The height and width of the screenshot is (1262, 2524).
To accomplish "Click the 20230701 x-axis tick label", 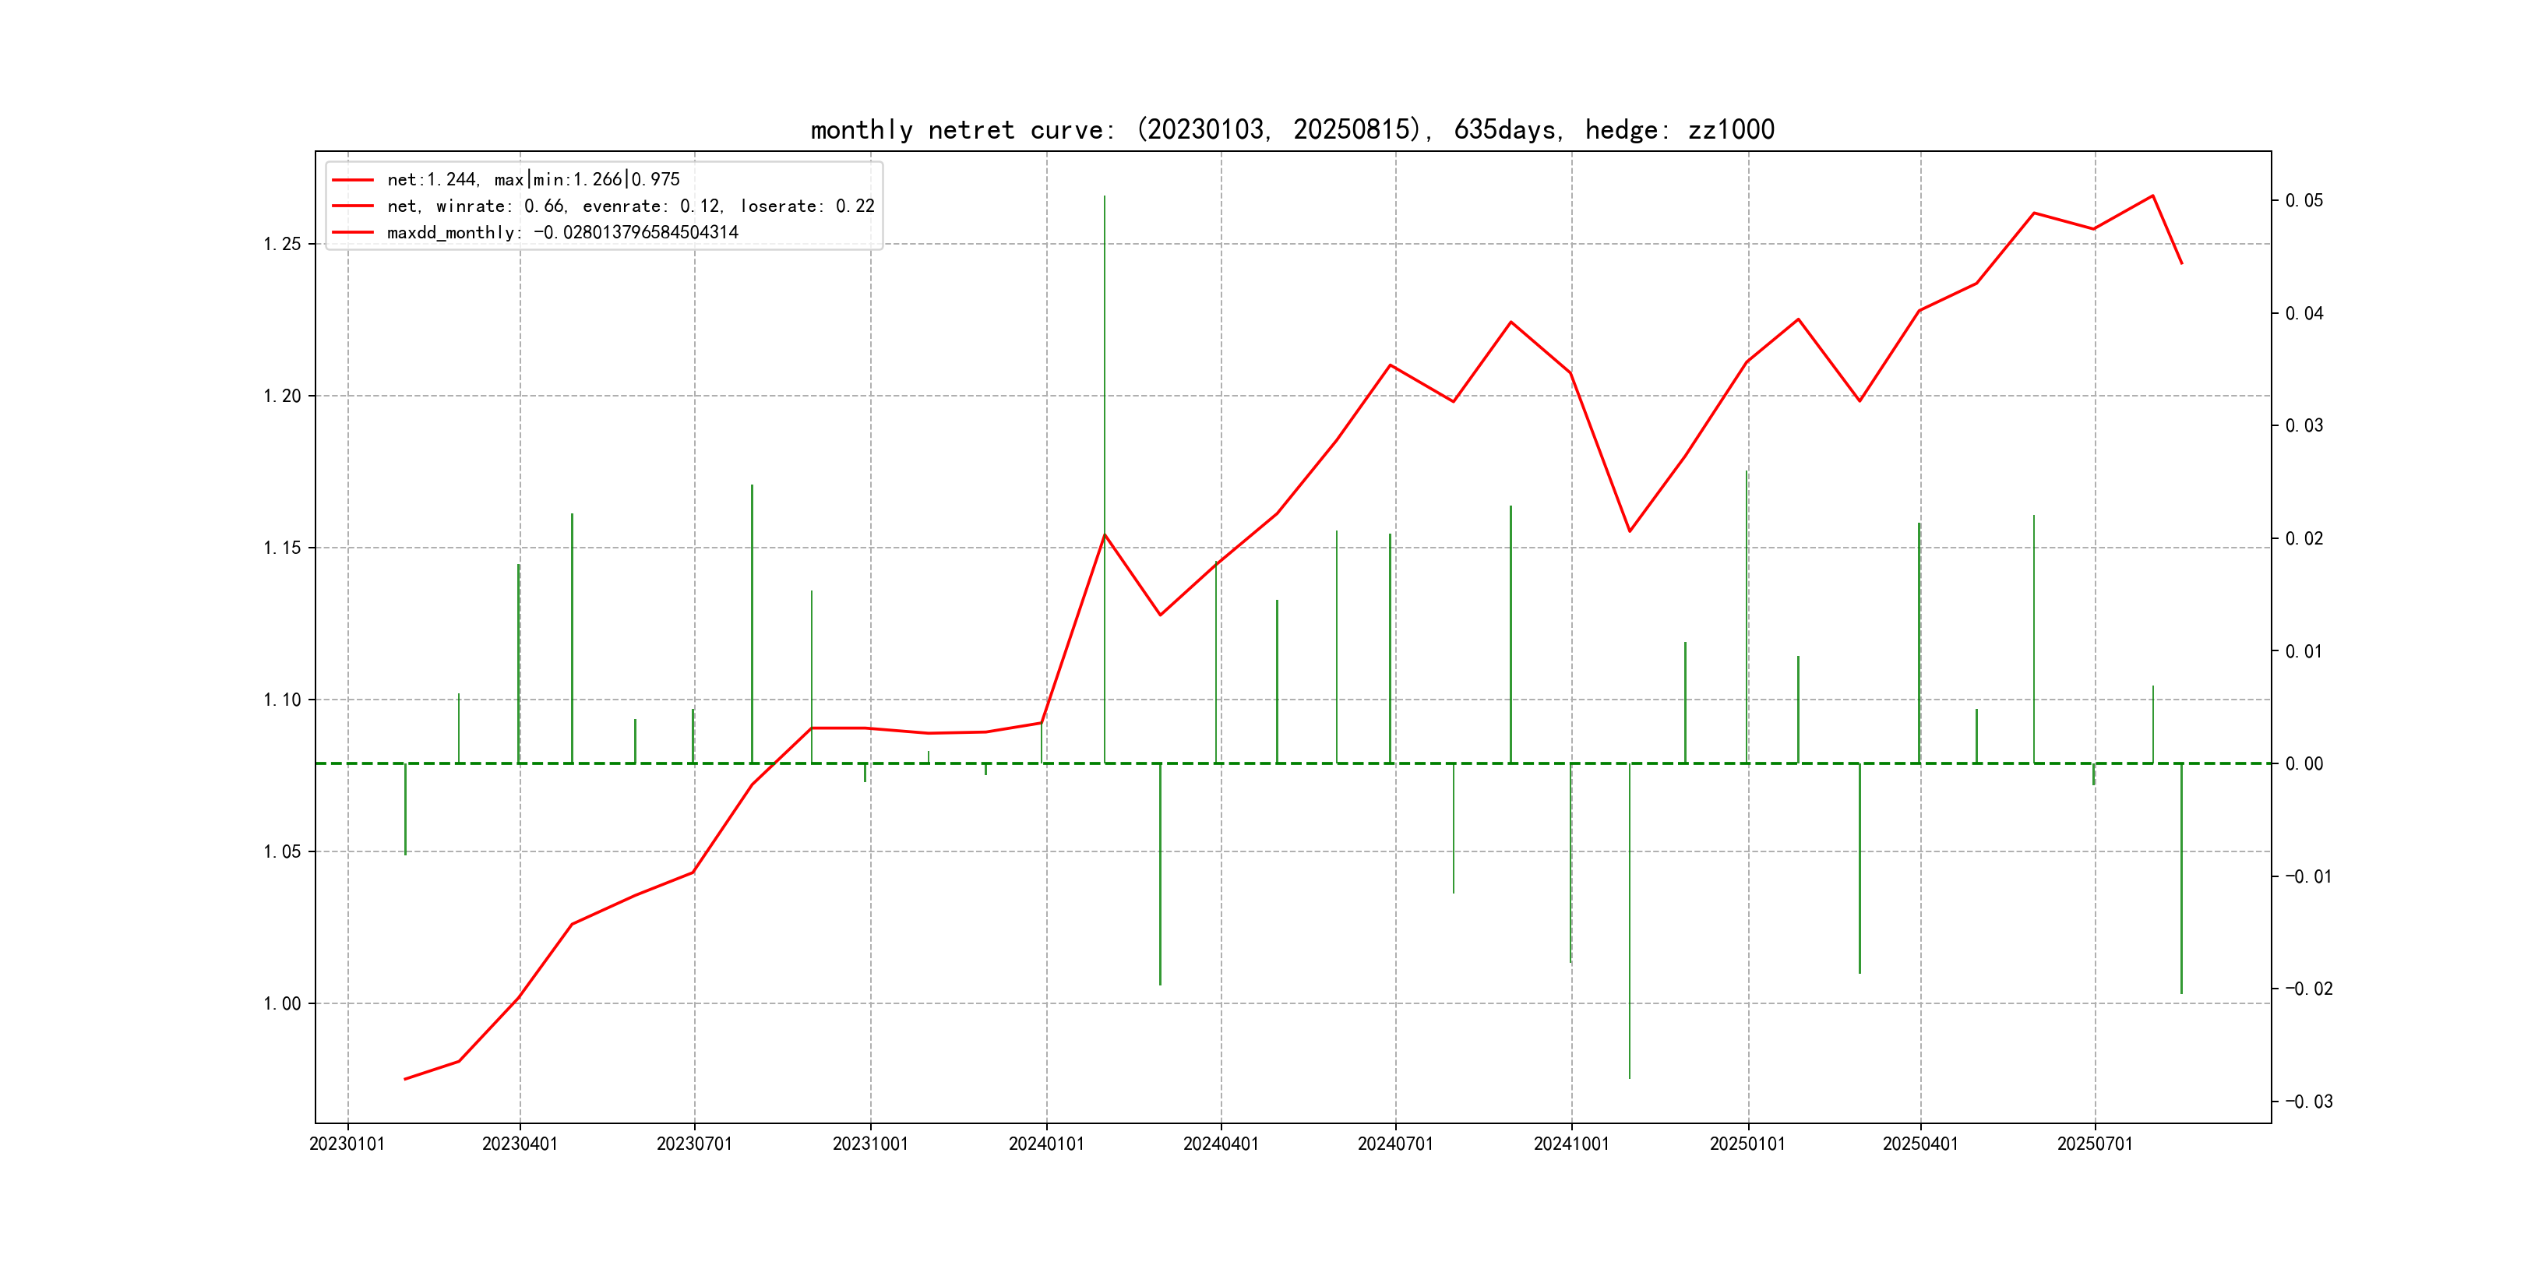I will point(693,1144).
